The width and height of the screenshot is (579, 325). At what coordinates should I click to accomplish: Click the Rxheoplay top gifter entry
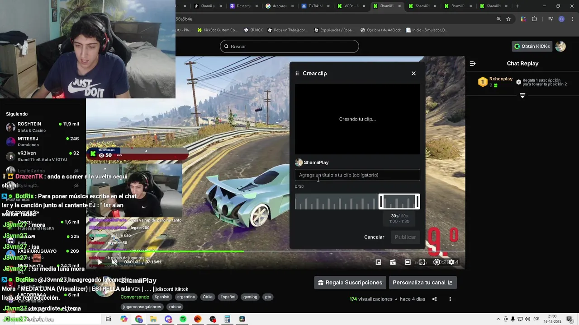[x=495, y=82]
